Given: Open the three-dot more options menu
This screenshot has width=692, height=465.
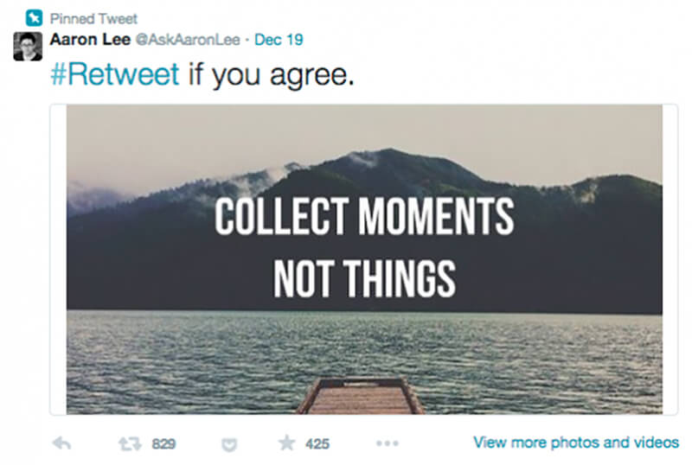Looking at the screenshot, I should pos(387,443).
